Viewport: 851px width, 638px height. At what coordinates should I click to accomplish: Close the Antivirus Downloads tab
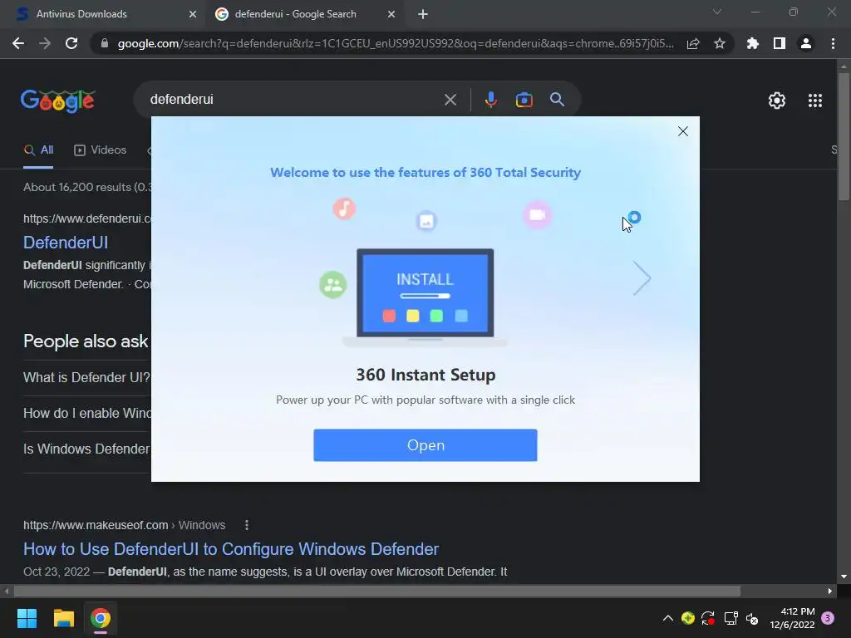(193, 14)
